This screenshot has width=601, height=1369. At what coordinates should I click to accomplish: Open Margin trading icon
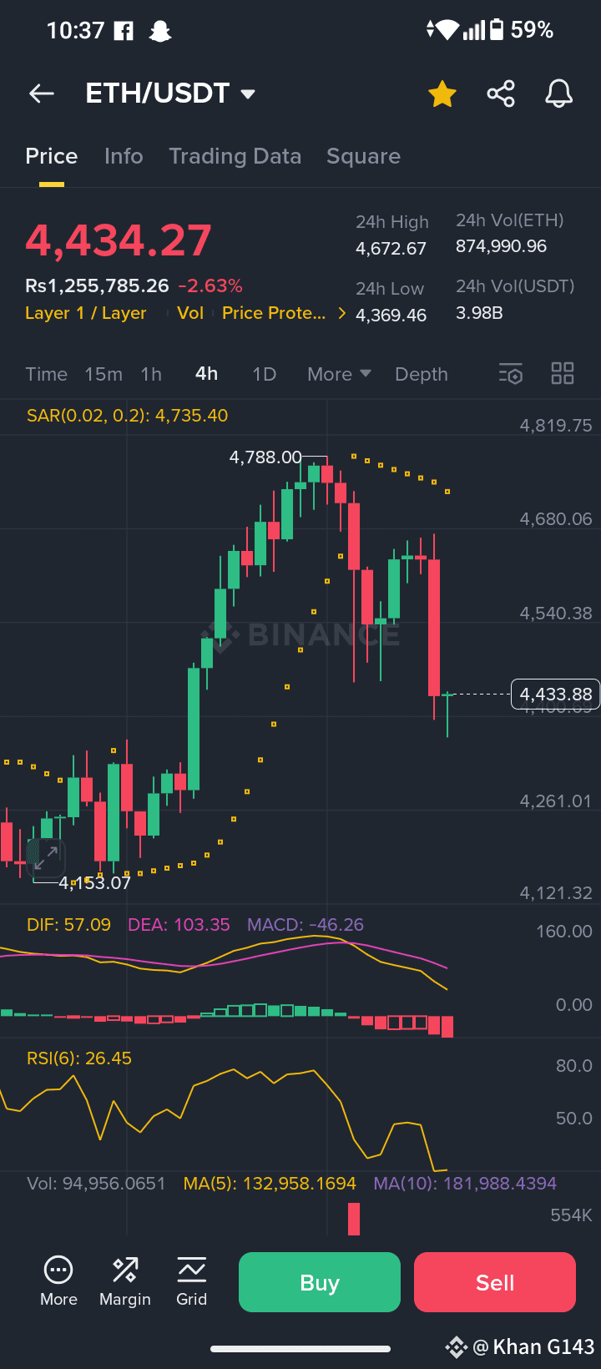(x=125, y=1281)
